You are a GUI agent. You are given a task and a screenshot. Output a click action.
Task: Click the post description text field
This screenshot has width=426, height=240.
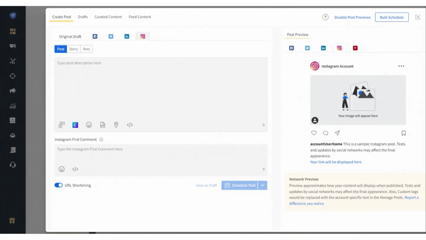point(161,89)
